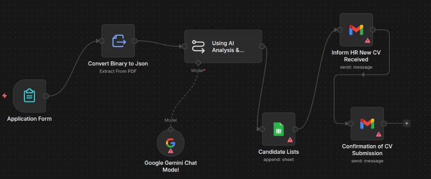Viewport: 431px width, 179px height.
Task: Add a node with the plus button
Action: 407,123
